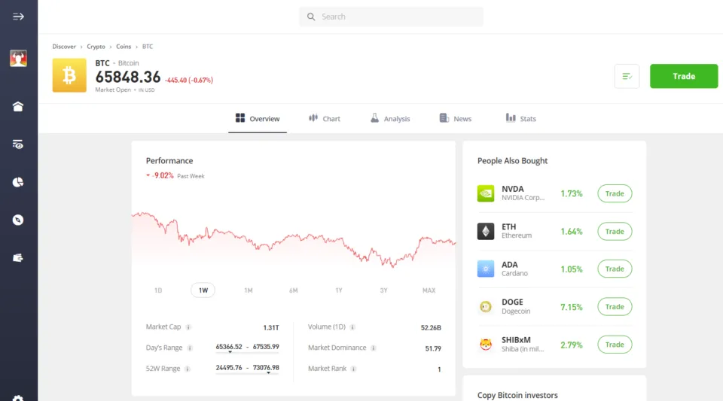Open the user profile avatar
Screen dimensions: 723x401
click(x=18, y=59)
